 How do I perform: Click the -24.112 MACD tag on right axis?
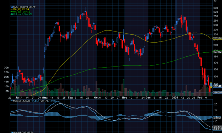coord(217,129)
